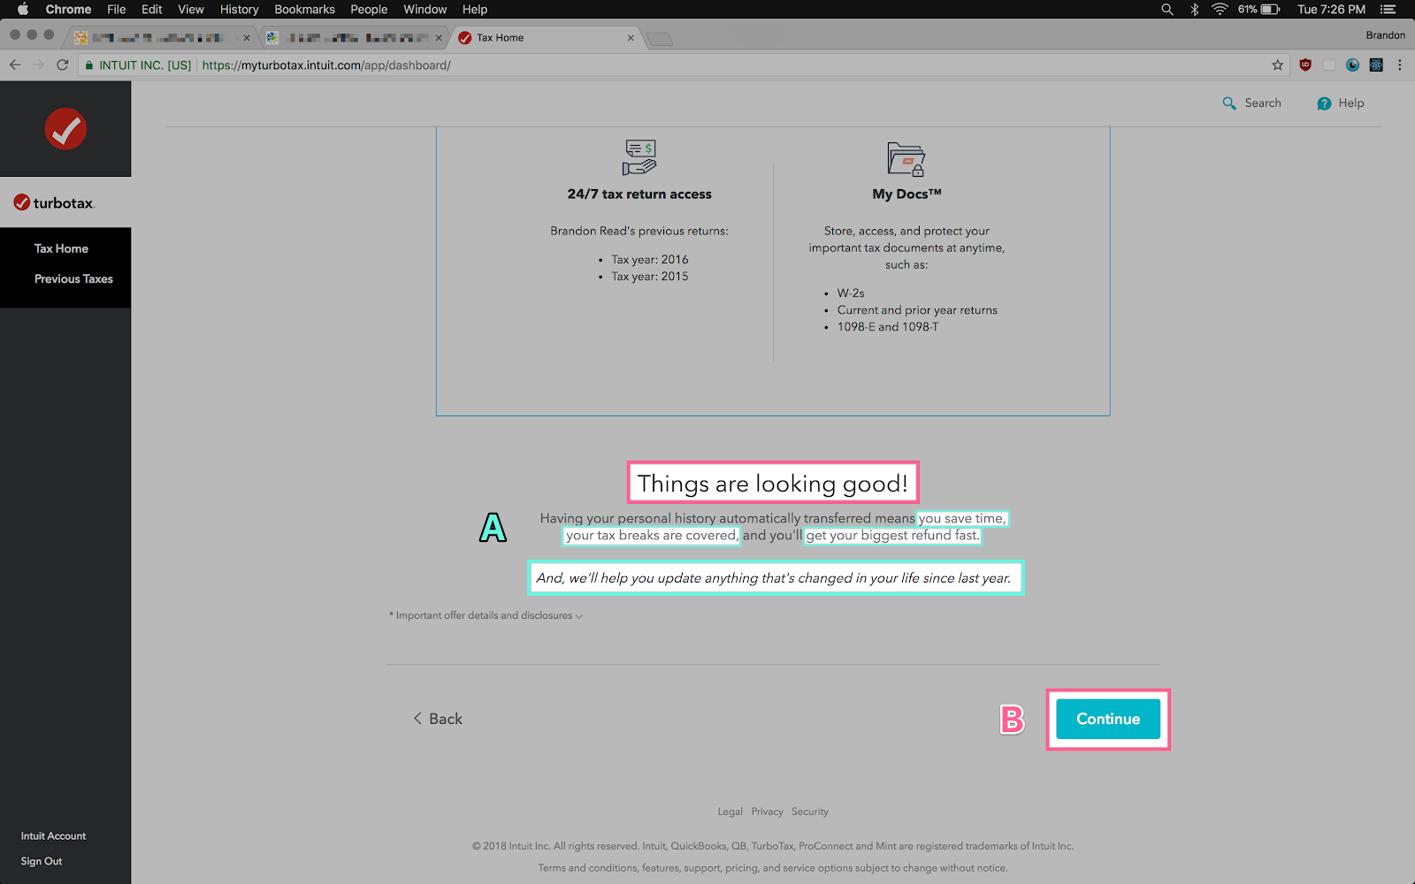Click the green lock site security icon
1415x884 pixels.
tap(89, 65)
